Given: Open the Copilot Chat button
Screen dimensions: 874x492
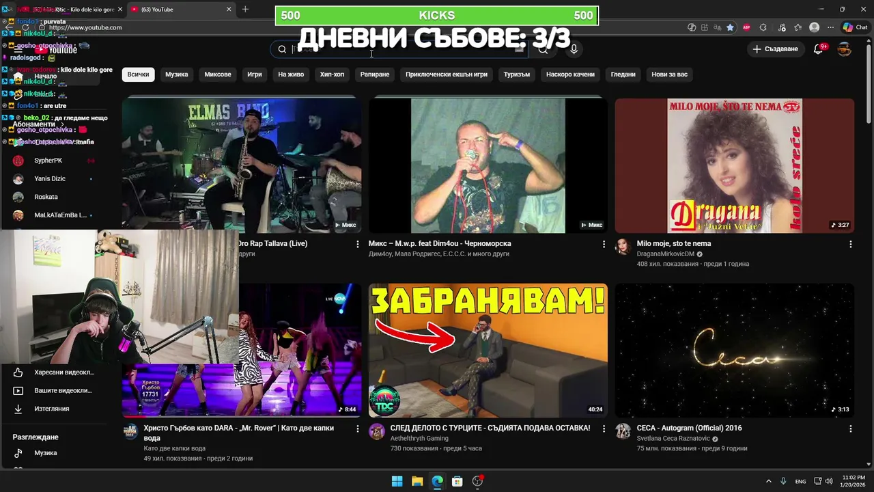Looking at the screenshot, I should [855, 27].
